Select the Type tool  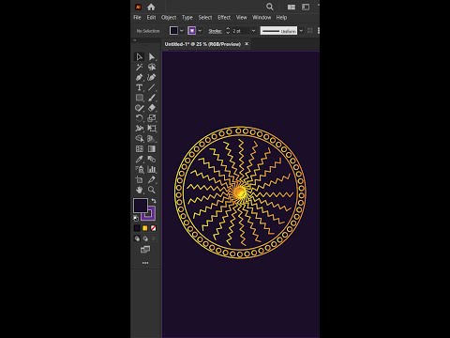click(140, 87)
